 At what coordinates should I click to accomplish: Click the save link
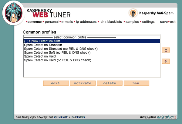[x=164, y=22]
